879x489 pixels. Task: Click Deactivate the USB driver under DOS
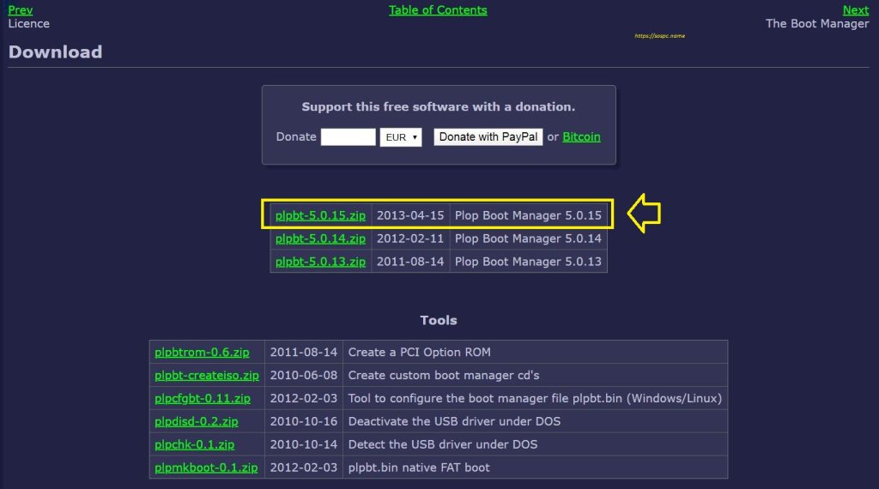(x=454, y=421)
